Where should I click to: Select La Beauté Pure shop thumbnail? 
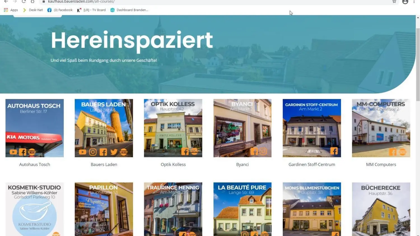[x=242, y=209]
